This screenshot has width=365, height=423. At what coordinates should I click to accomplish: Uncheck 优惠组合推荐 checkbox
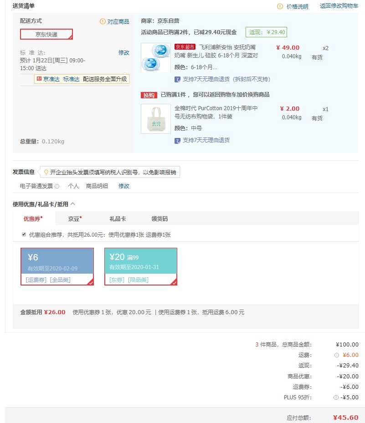(x=24, y=234)
